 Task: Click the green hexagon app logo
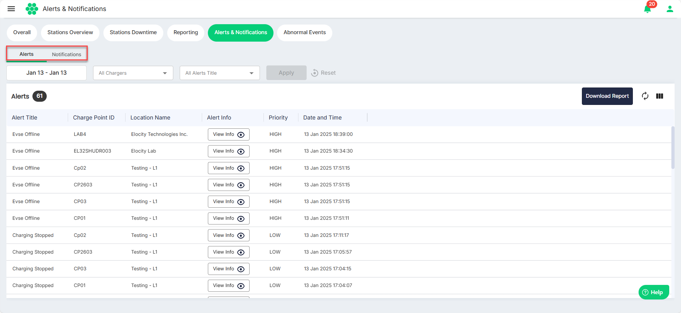[x=32, y=9]
